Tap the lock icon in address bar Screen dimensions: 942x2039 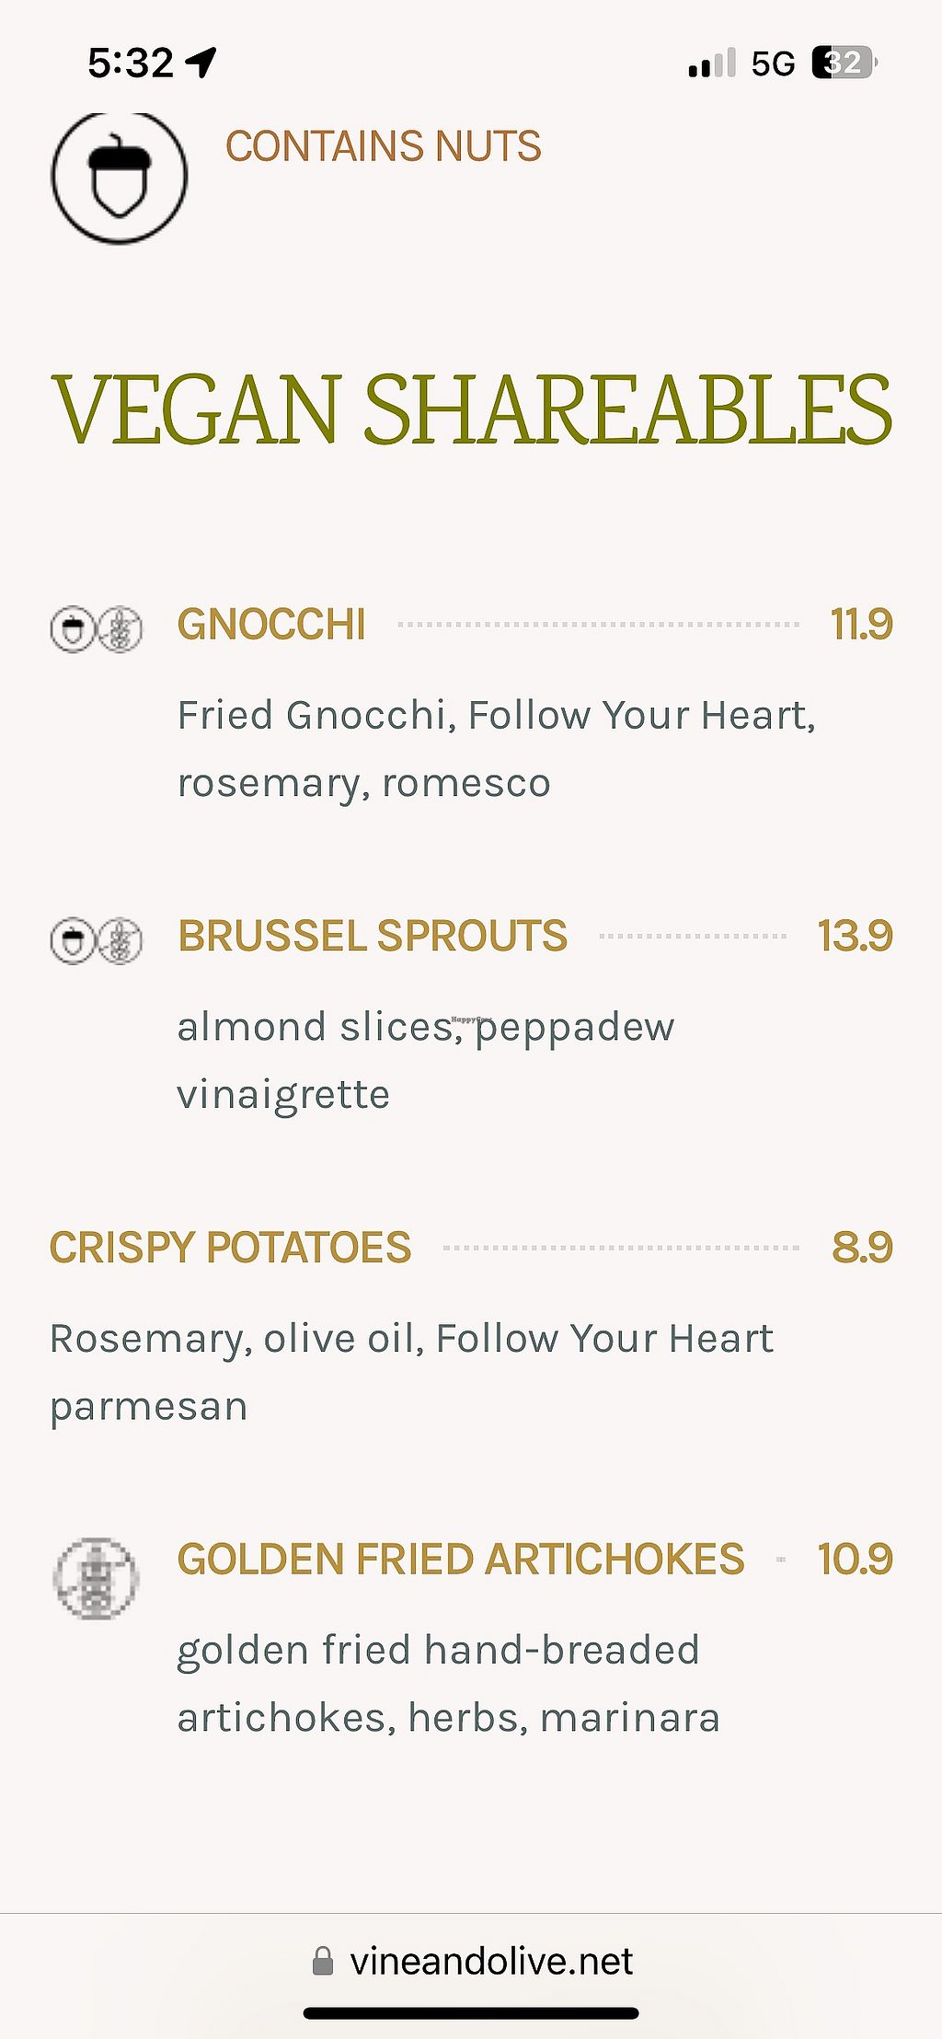click(x=322, y=1960)
